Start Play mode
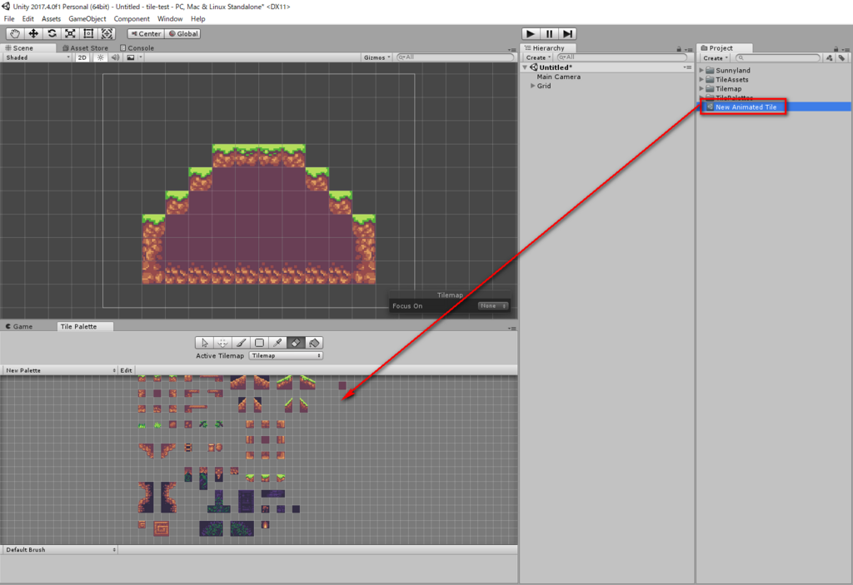This screenshot has height=585, width=853. click(531, 34)
